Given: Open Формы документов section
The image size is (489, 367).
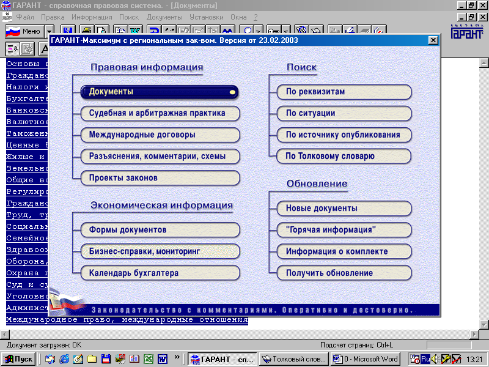Looking at the screenshot, I should (x=160, y=230).
